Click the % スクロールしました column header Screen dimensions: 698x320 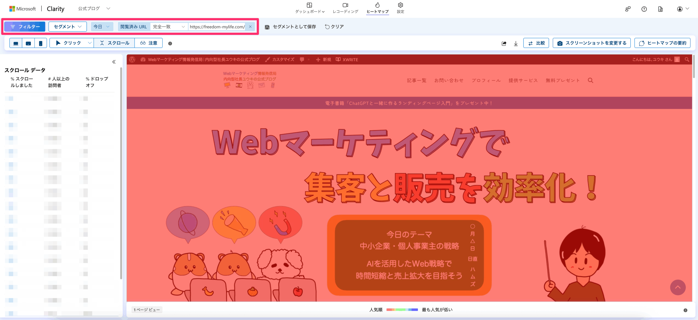[x=22, y=82]
